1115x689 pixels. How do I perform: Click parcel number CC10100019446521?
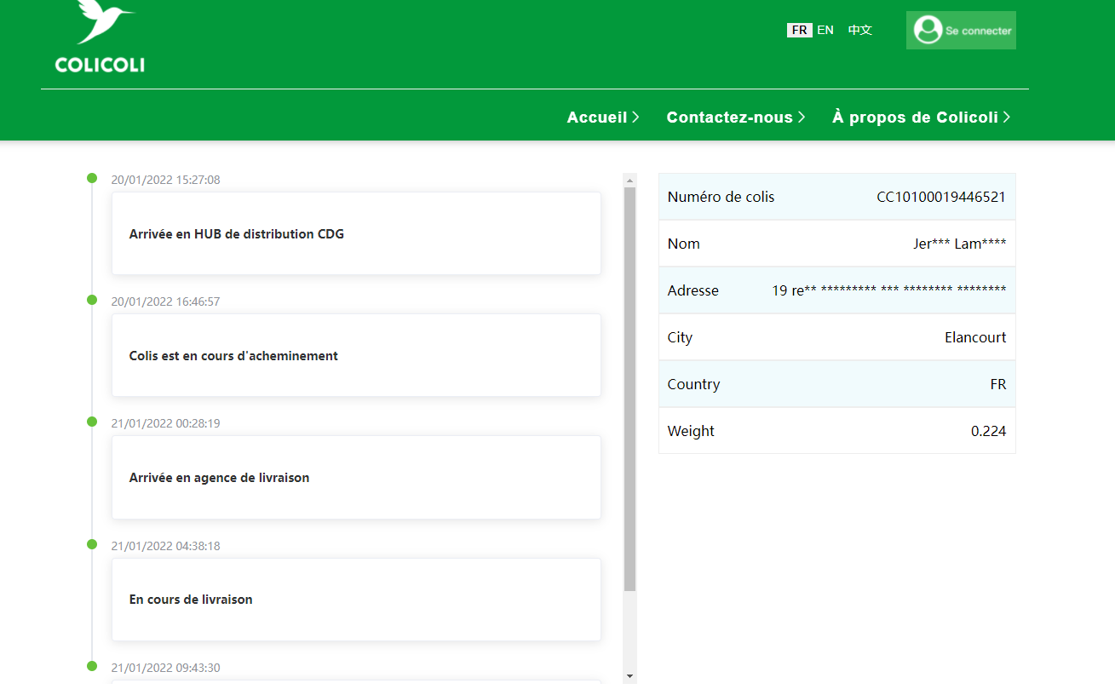(x=940, y=197)
